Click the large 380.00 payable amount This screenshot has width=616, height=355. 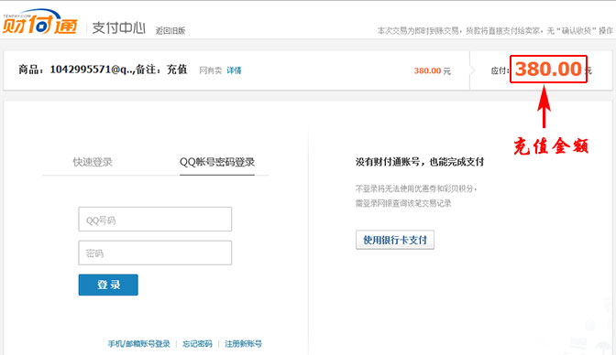point(548,69)
